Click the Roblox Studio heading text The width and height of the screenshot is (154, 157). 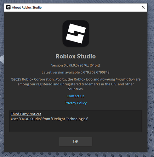point(76,56)
